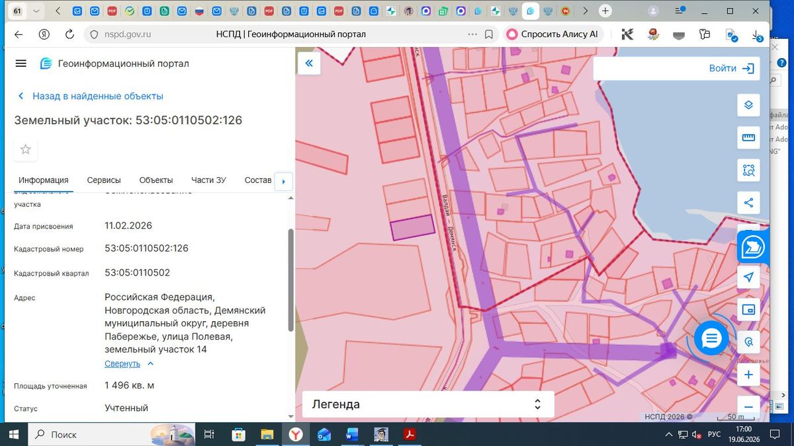Switch keyboard language РУС indicator
794x446 pixels.
click(x=715, y=434)
